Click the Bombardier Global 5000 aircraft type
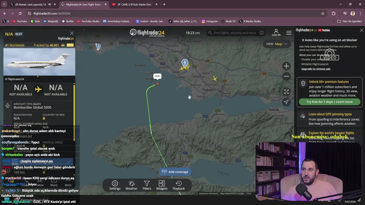Screen dimensions: 365x205 [x=33, y=107]
